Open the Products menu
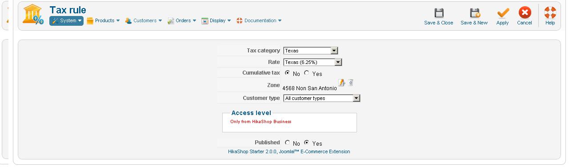Image resolution: width=569 pixels, height=167 pixels. 103,20
